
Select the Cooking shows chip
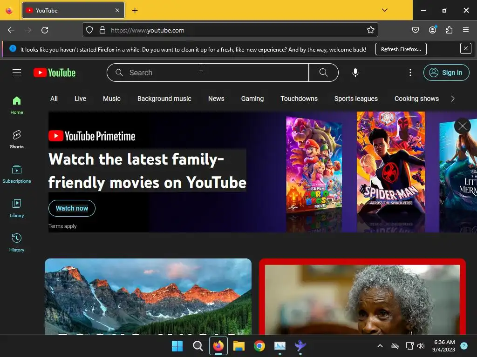[x=416, y=99]
